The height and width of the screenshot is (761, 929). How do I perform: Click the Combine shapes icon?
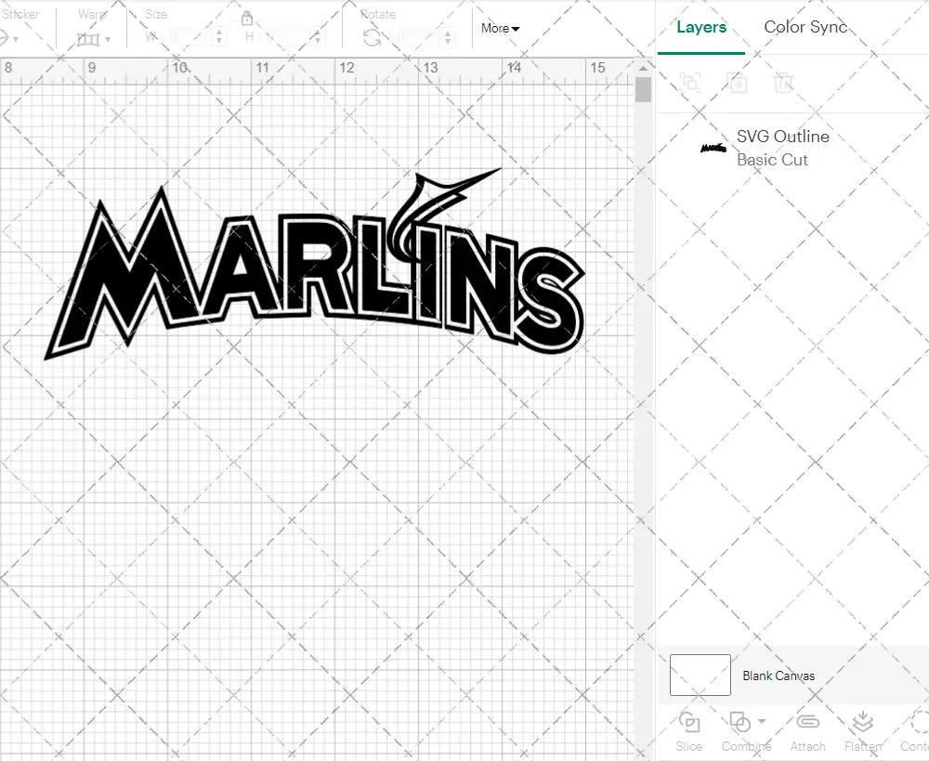click(739, 722)
